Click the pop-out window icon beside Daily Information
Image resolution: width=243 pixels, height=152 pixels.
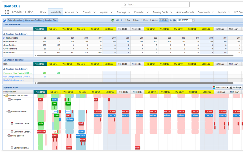[x=4, y=20]
